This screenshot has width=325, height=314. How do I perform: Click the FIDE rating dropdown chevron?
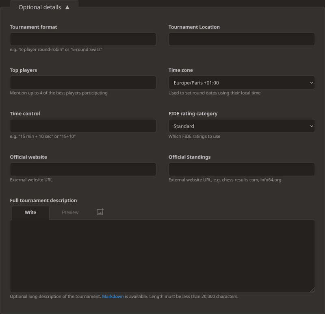311,126
